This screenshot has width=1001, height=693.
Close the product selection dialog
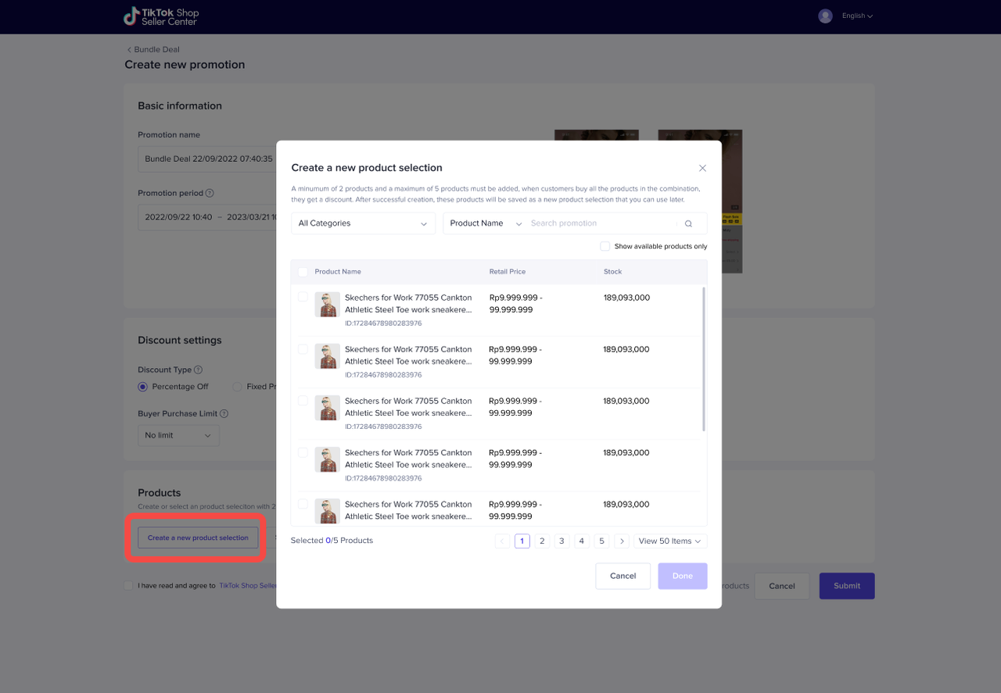(x=702, y=168)
